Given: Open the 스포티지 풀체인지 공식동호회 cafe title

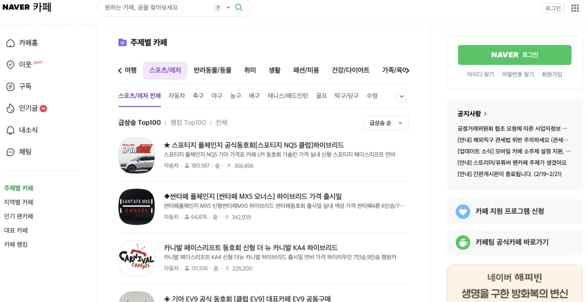Looking at the screenshot, I should [x=254, y=145].
